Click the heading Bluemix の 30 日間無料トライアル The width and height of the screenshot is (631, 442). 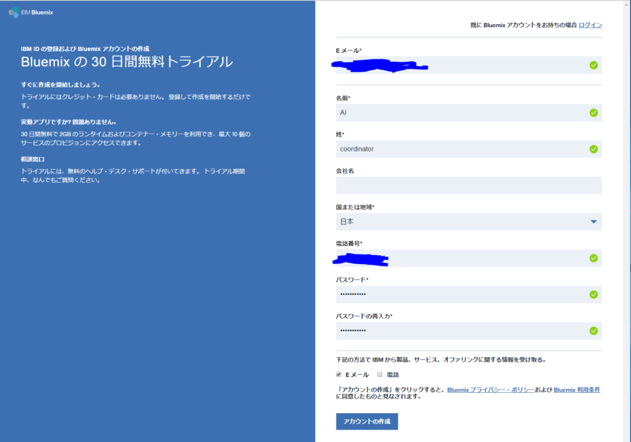coord(127,62)
